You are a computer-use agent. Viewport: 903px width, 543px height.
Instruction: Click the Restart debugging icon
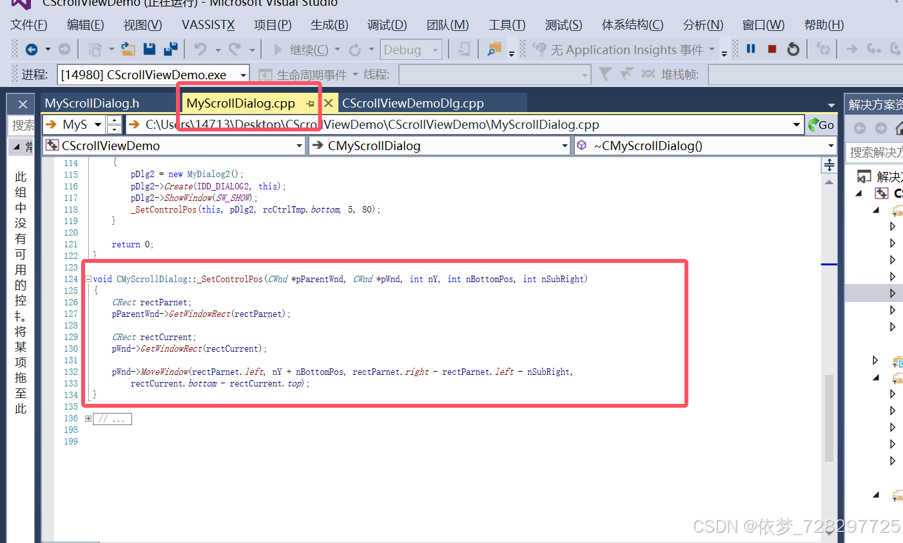point(793,49)
